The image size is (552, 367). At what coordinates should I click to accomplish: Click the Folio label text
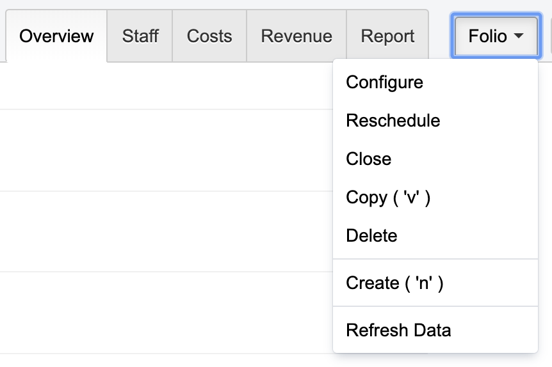click(487, 36)
